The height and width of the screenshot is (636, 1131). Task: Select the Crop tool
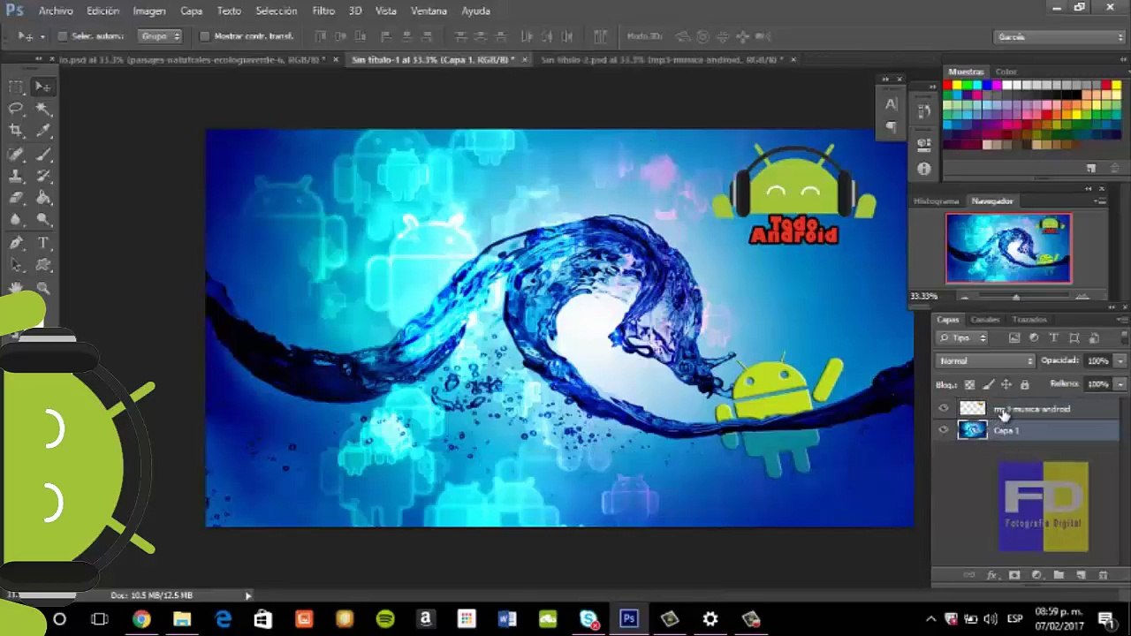16,131
